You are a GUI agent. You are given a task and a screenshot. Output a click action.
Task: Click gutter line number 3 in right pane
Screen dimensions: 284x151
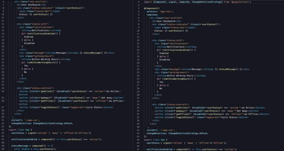139,8
